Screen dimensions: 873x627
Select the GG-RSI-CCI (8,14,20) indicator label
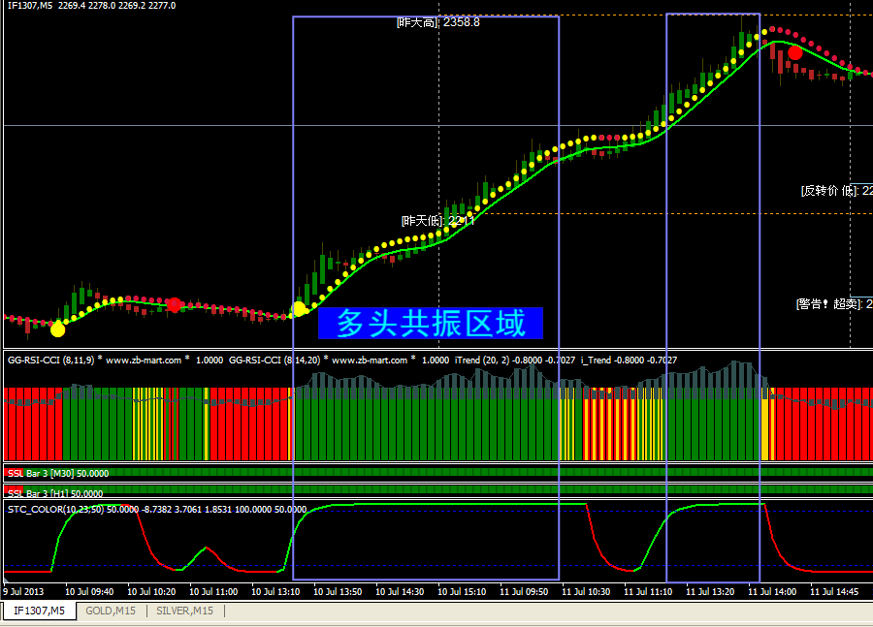coord(275,361)
